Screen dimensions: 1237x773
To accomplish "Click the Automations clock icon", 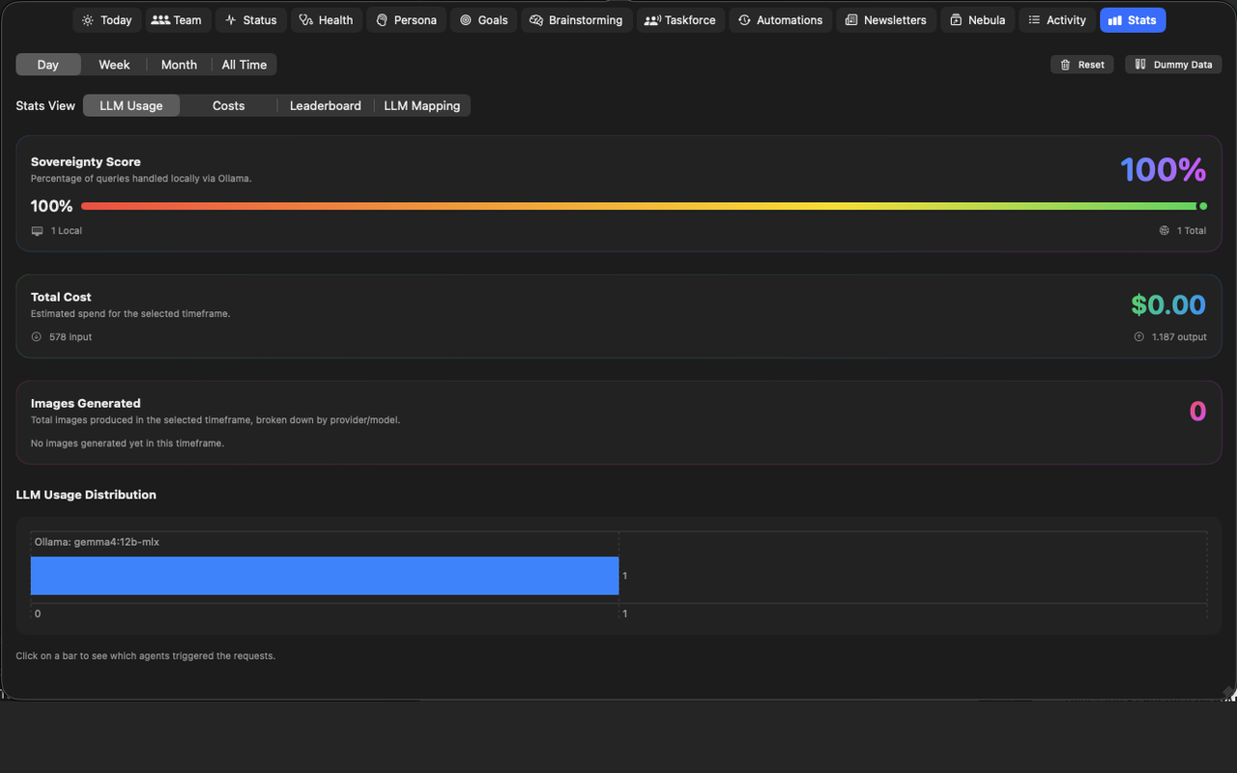I will point(744,20).
